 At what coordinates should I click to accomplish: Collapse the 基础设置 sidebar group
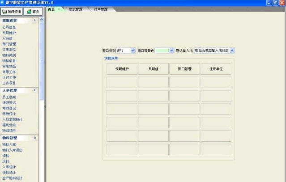click(x=34, y=21)
